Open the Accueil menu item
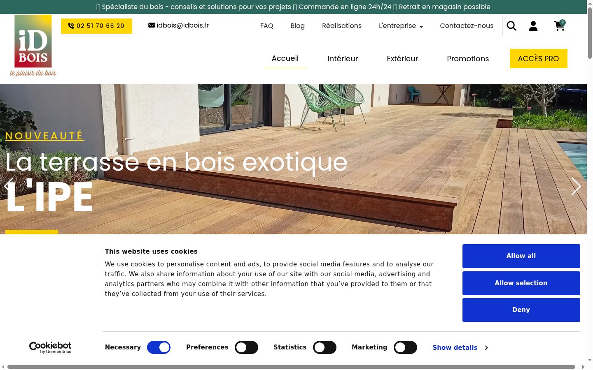The height and width of the screenshot is (370, 593). point(285,58)
